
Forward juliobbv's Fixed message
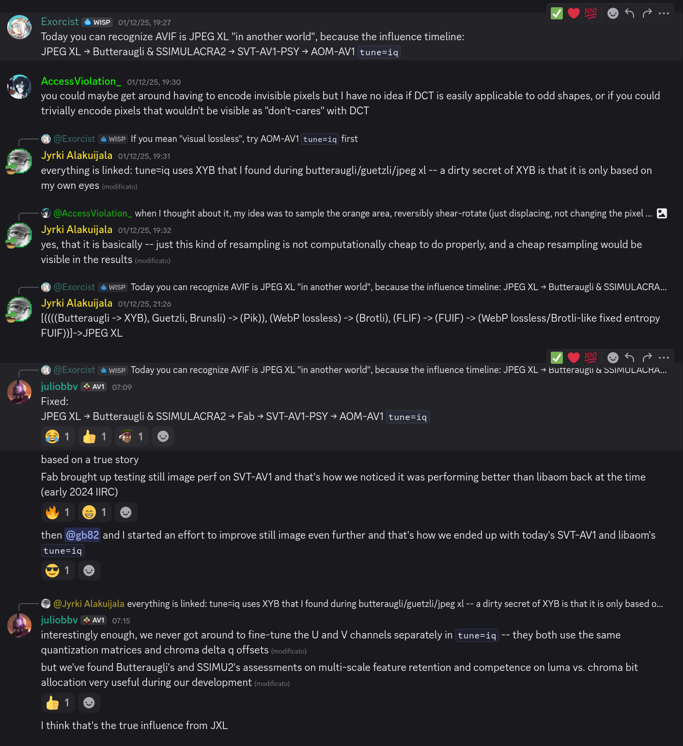(647, 357)
